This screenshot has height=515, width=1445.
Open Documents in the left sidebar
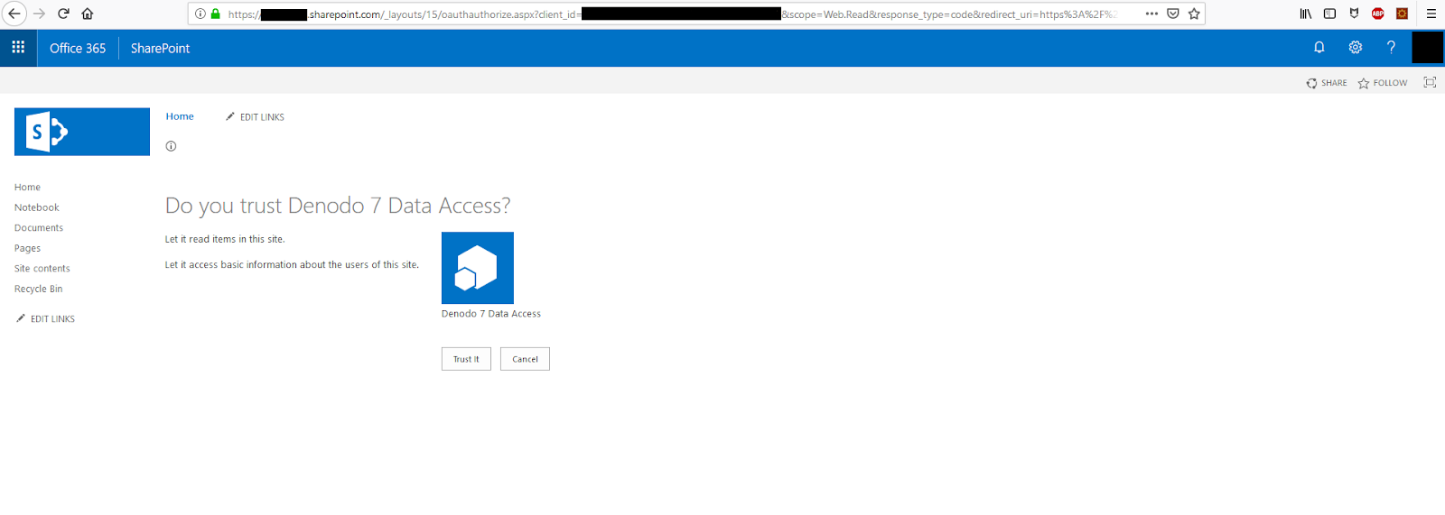click(x=39, y=228)
